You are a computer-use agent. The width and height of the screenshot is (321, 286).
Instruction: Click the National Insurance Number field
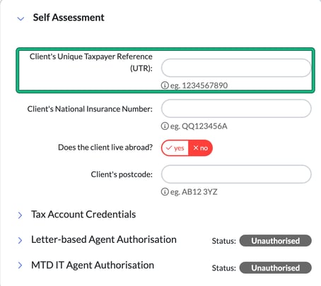[x=236, y=109]
